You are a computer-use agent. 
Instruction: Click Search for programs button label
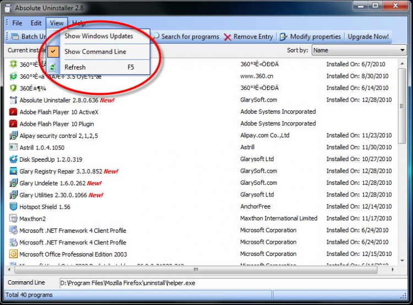tap(190, 36)
